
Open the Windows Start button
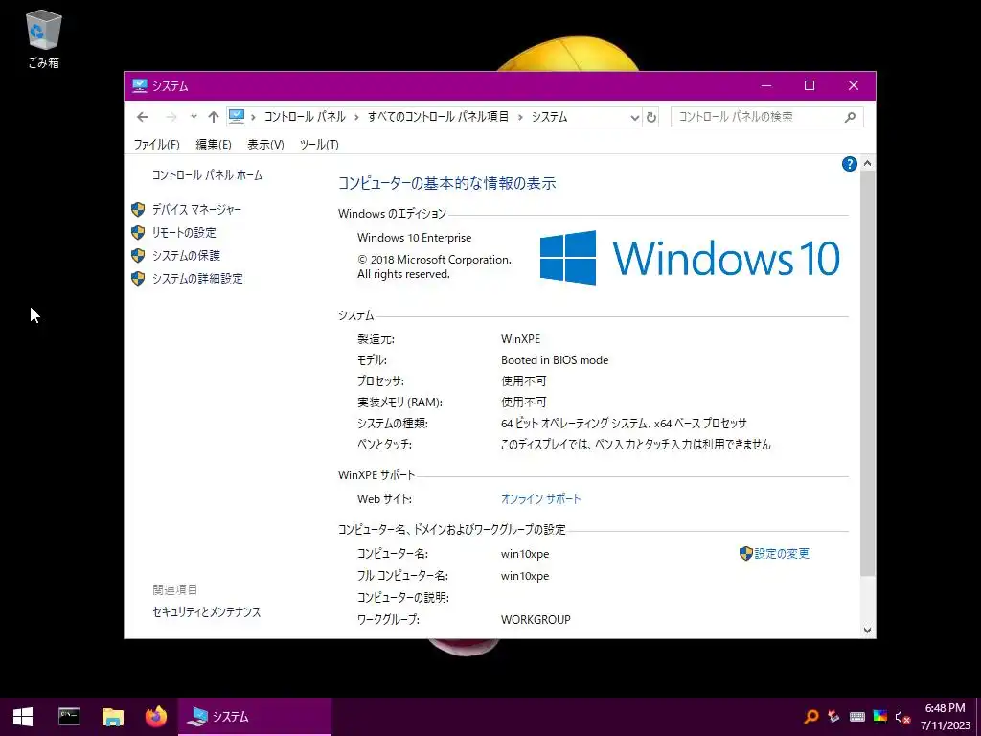coord(23,717)
